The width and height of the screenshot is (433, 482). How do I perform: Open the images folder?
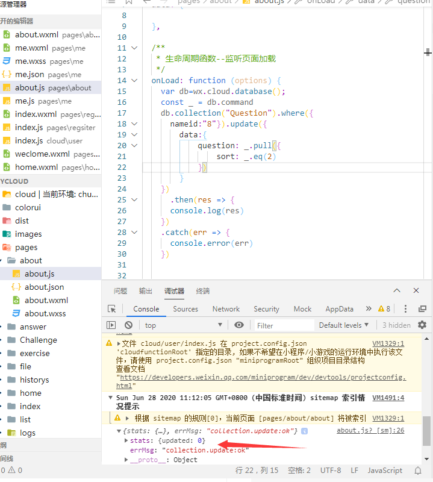point(51,234)
